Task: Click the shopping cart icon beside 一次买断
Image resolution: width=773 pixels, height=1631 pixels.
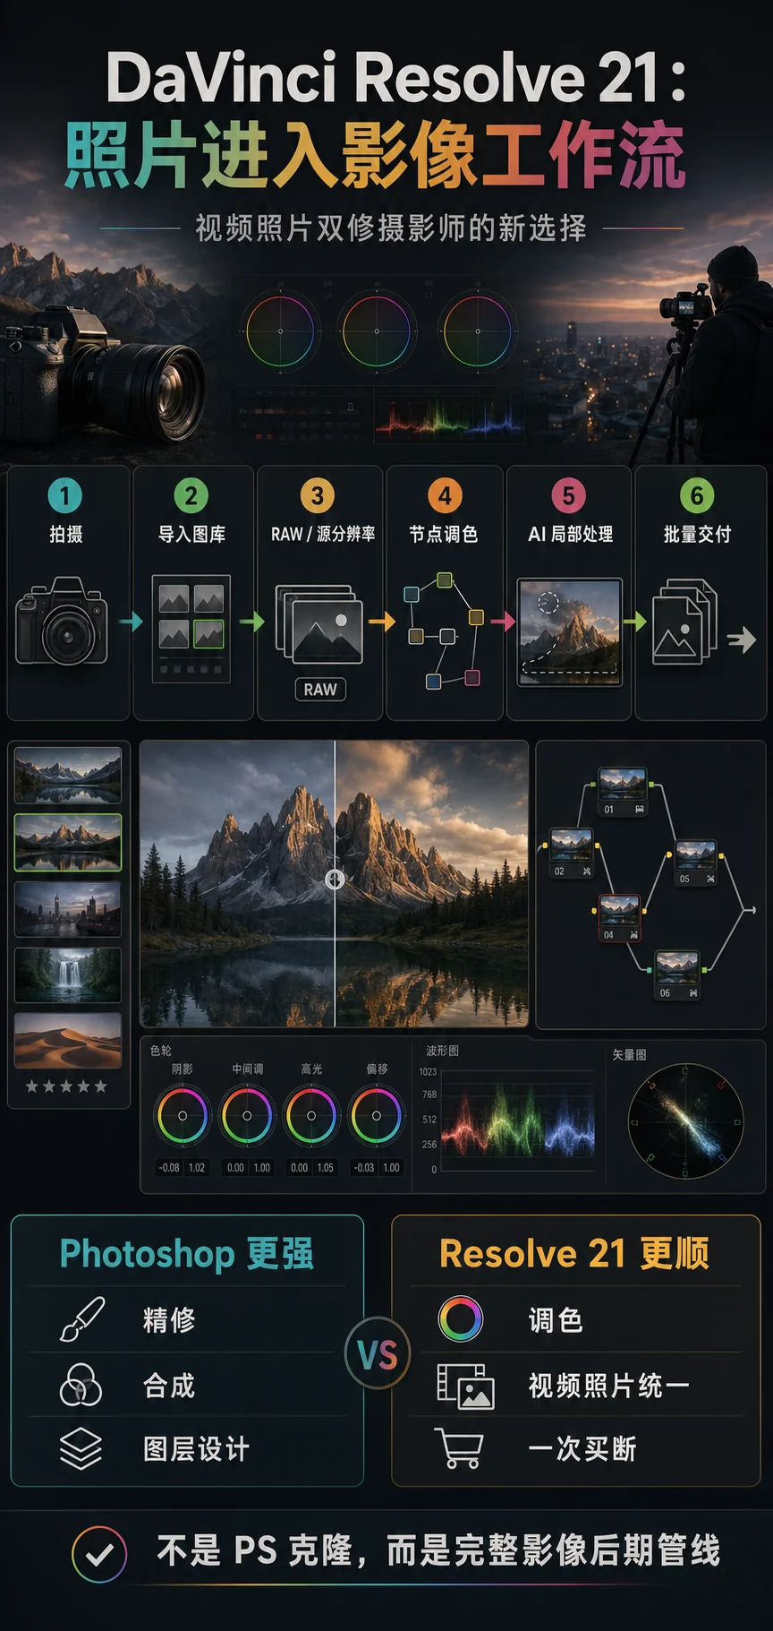Action: click(x=460, y=1448)
